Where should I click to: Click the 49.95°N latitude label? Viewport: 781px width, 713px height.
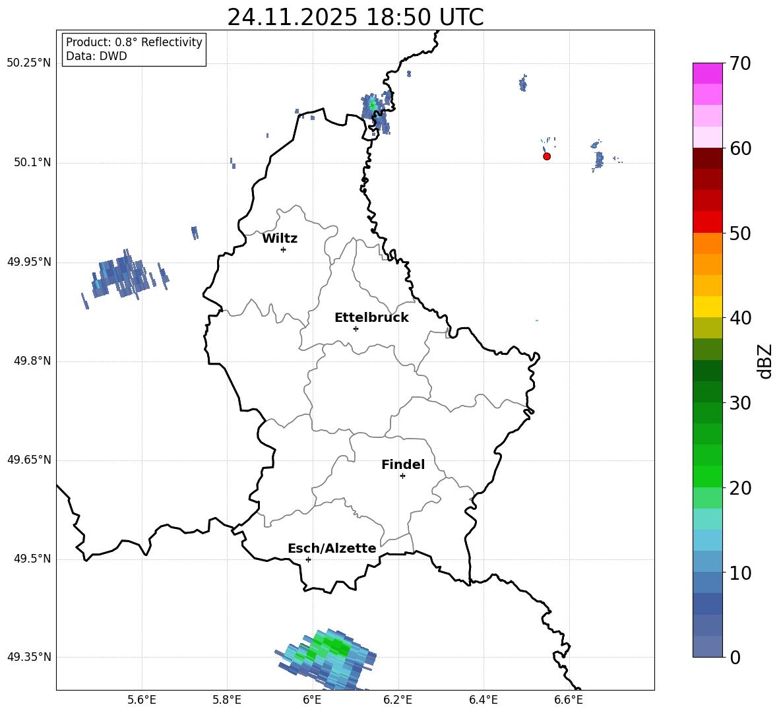29,262
